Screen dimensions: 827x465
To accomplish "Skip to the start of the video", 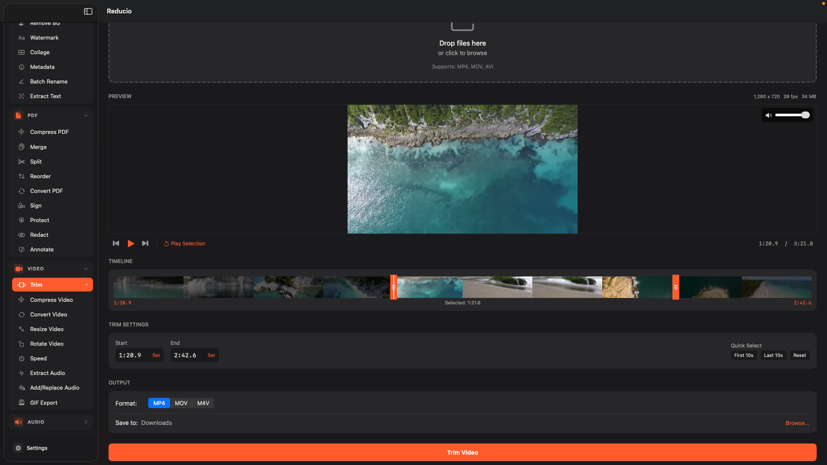I will coord(116,243).
